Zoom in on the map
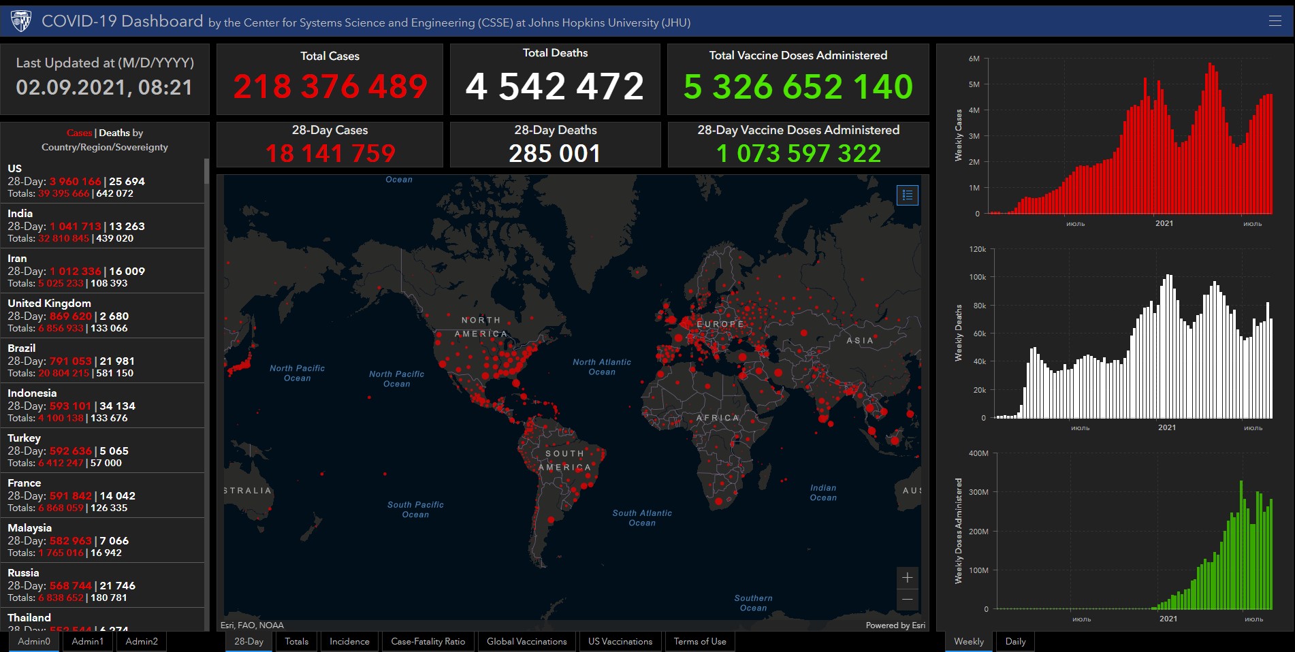1295x652 pixels. click(x=907, y=578)
